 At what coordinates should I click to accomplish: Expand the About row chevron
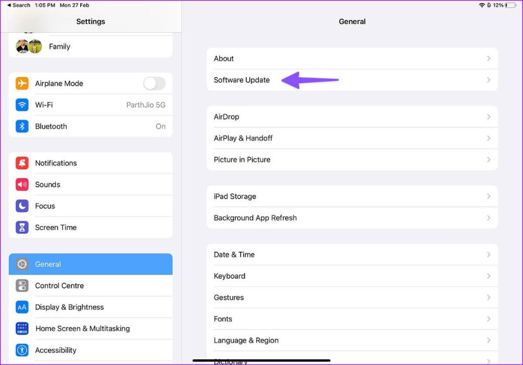(x=489, y=58)
